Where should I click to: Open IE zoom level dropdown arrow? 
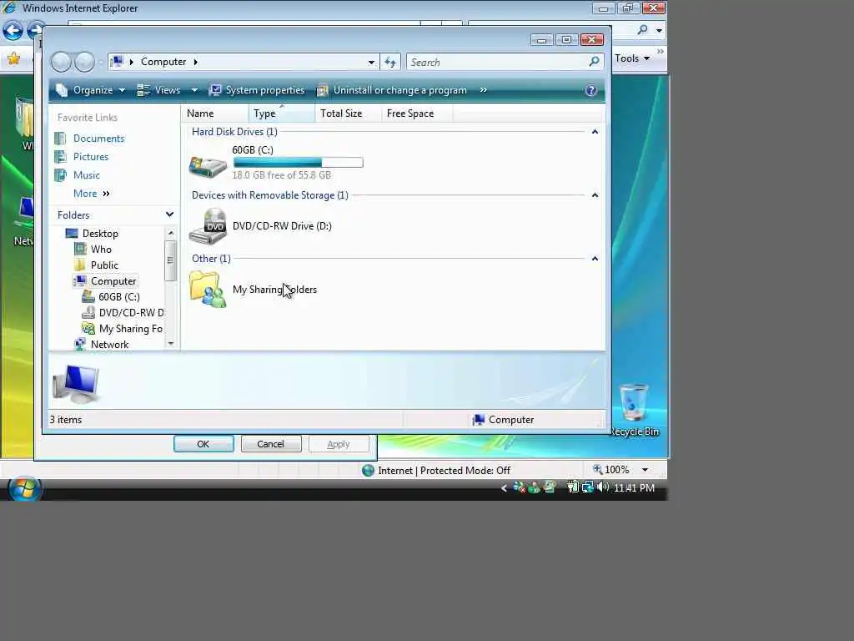[x=646, y=470]
